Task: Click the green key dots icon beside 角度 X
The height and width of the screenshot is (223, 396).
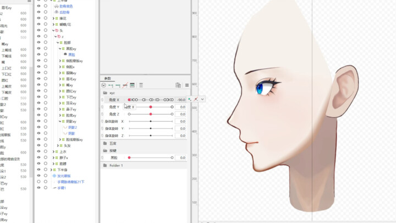Action: [x=190, y=100]
